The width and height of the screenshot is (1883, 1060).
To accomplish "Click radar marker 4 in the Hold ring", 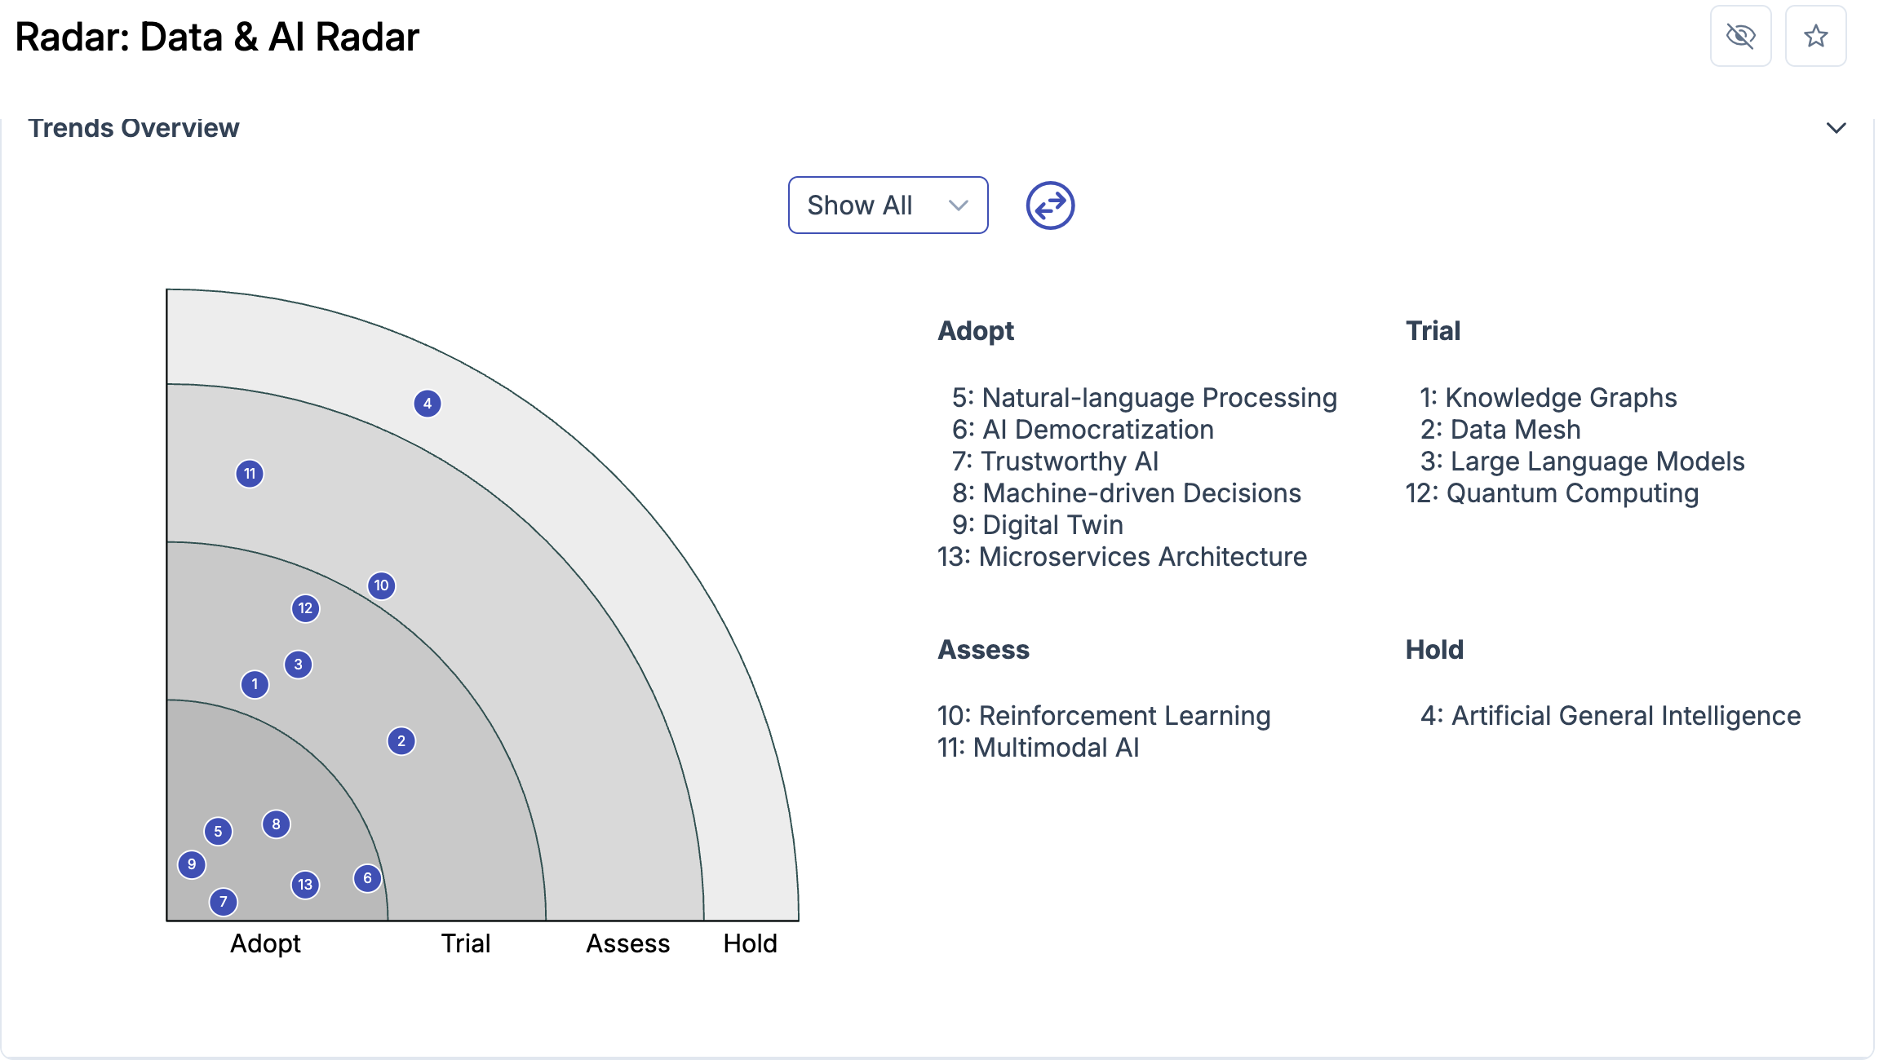I will click(x=427, y=403).
